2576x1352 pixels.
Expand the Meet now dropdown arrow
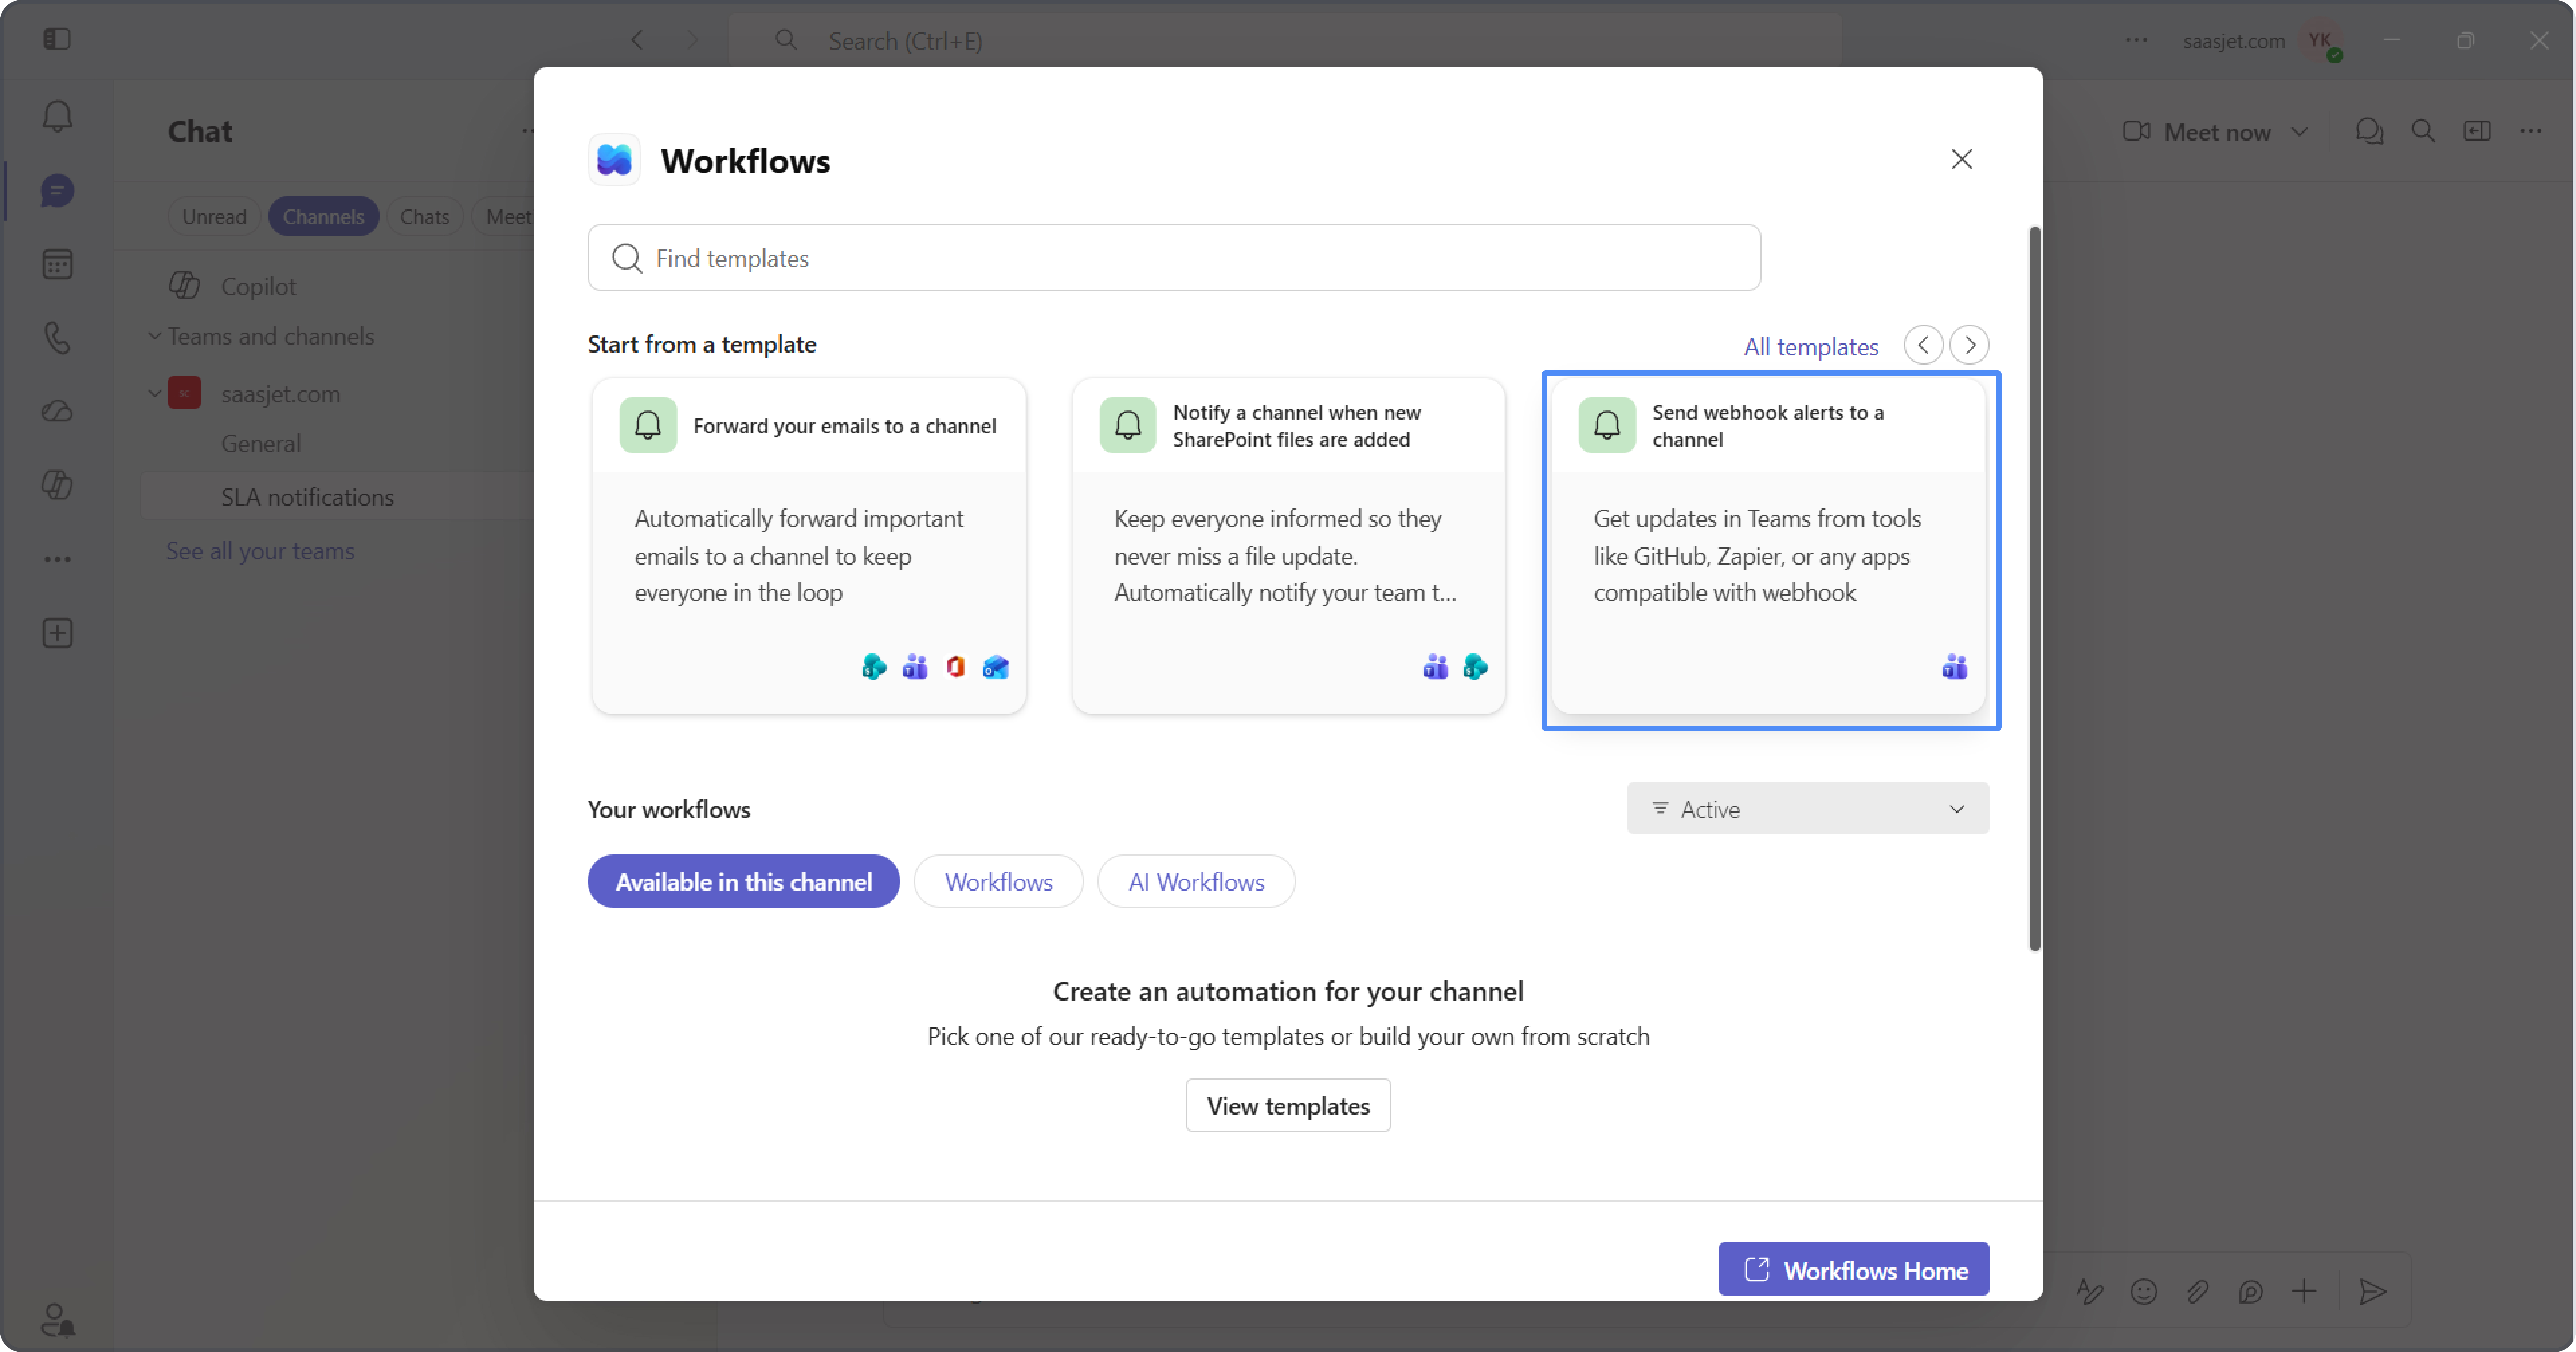(2300, 132)
